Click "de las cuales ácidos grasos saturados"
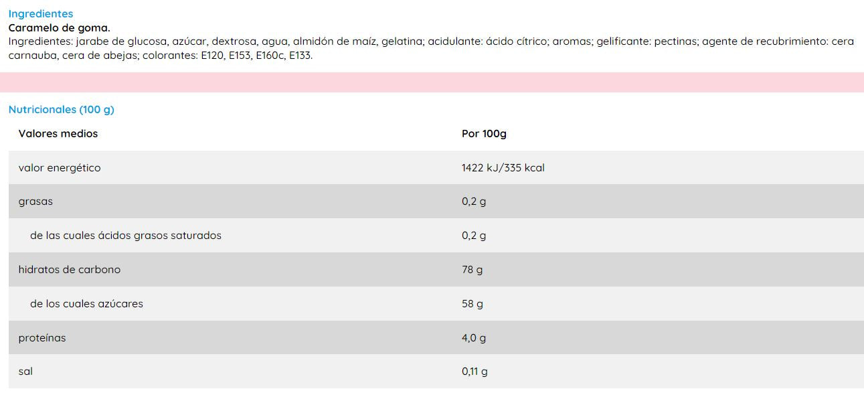This screenshot has height=395, width=864. (126, 236)
